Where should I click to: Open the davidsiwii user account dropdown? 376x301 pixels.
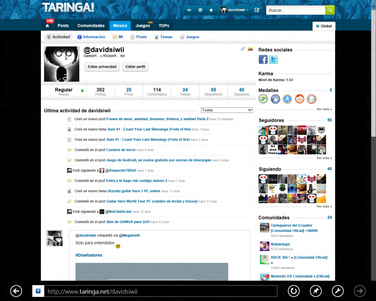click(234, 10)
